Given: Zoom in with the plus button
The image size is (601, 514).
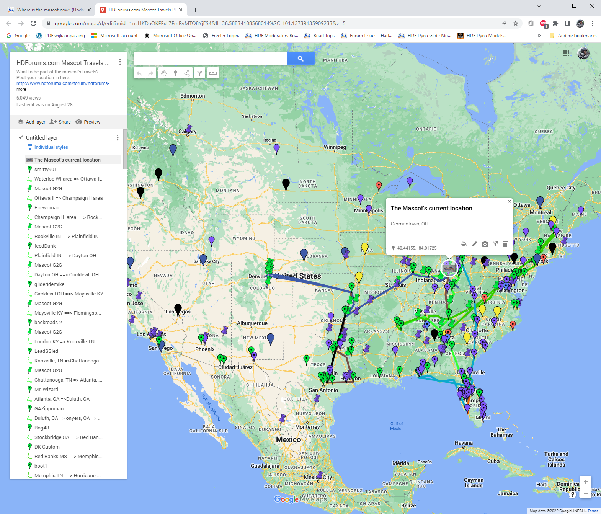Looking at the screenshot, I should pyautogui.click(x=585, y=481).
